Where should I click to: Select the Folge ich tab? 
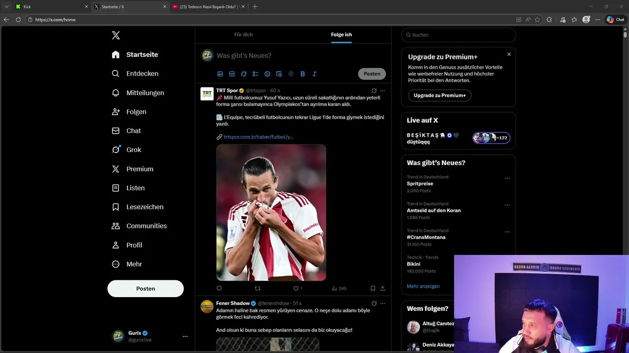coord(342,34)
